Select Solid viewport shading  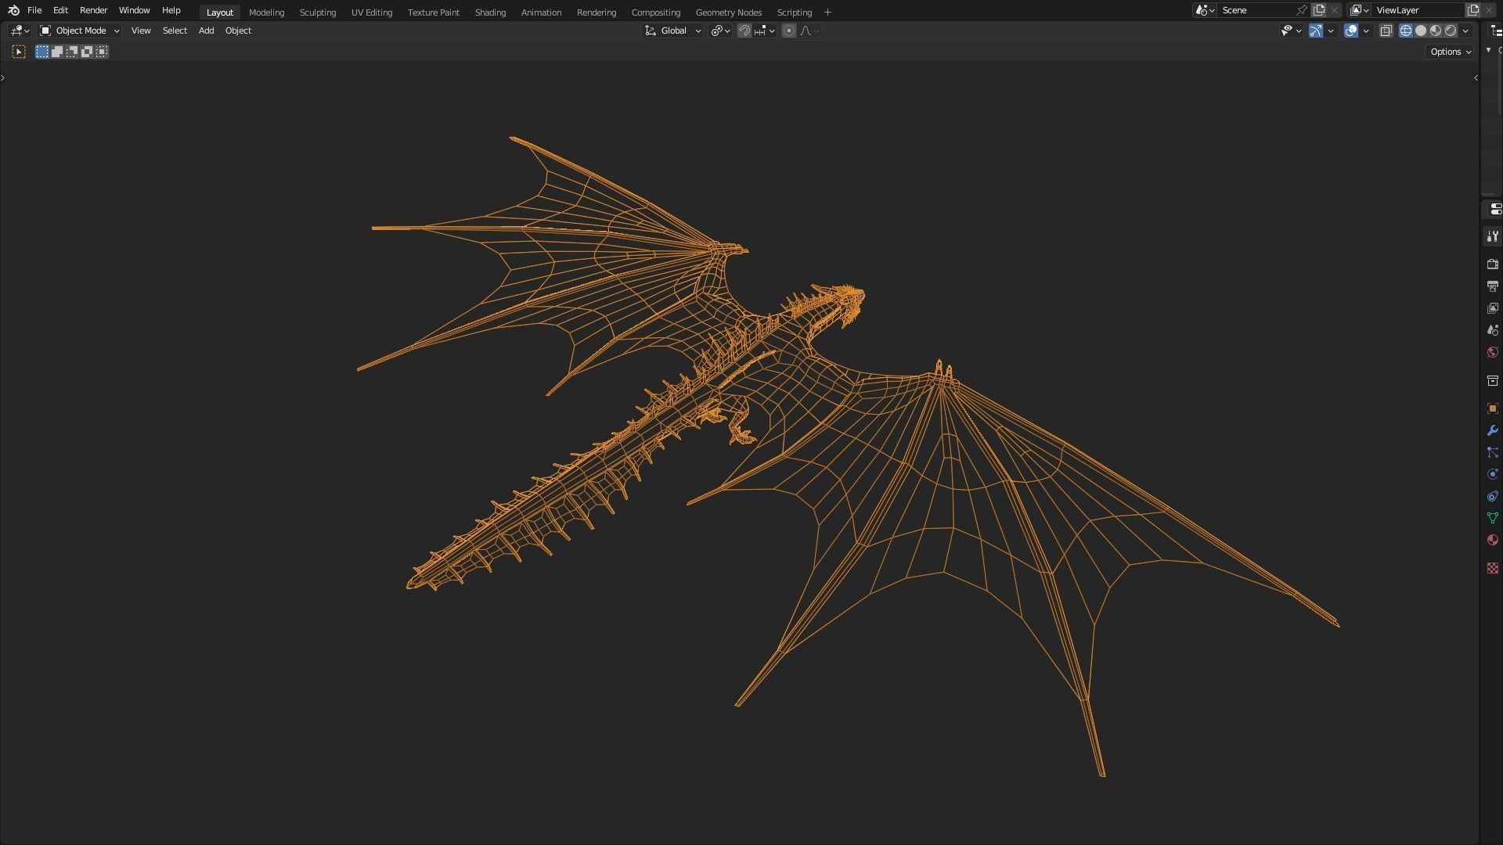coord(1421,31)
